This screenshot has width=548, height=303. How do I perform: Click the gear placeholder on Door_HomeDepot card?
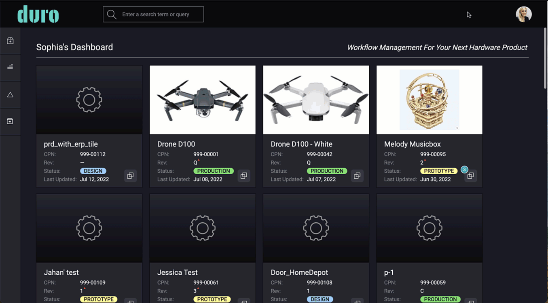[x=316, y=228]
